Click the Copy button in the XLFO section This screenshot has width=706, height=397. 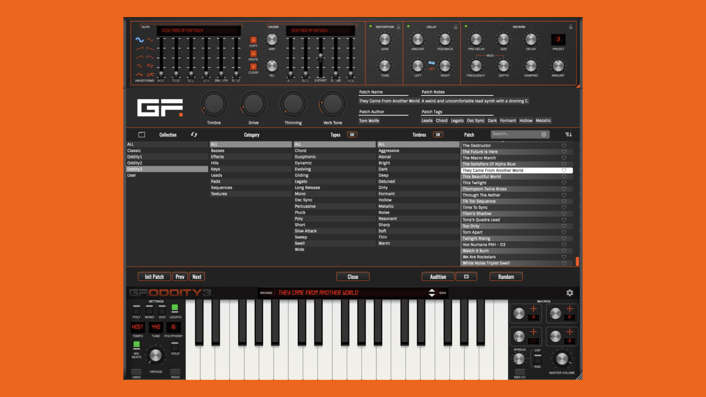click(253, 40)
